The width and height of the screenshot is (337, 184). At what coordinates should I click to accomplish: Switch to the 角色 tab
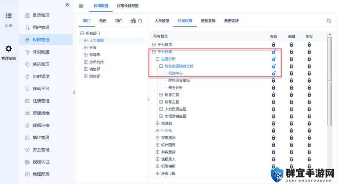tap(103, 21)
